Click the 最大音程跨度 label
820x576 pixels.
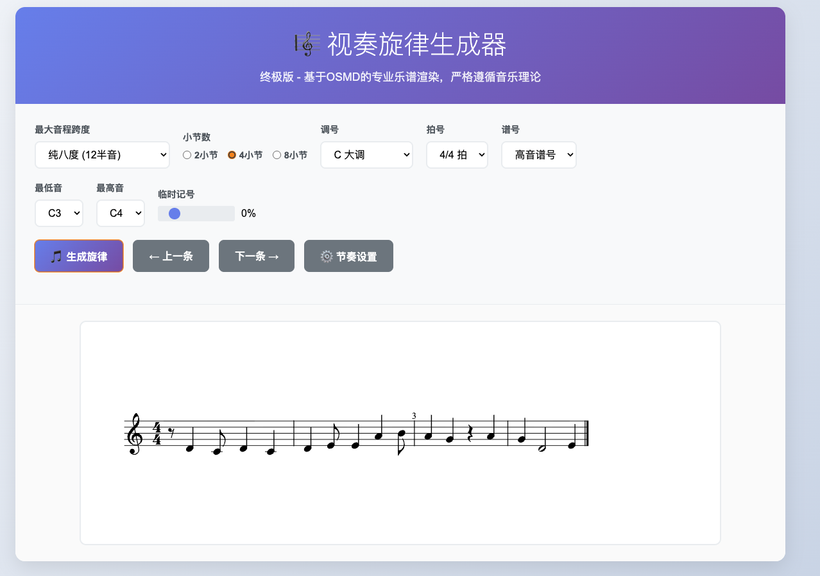pos(62,130)
